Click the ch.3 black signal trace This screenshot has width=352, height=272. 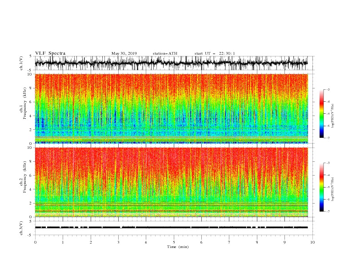pos(171,228)
